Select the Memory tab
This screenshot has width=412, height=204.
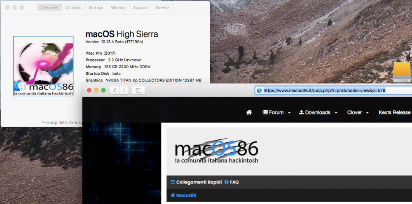118,7
